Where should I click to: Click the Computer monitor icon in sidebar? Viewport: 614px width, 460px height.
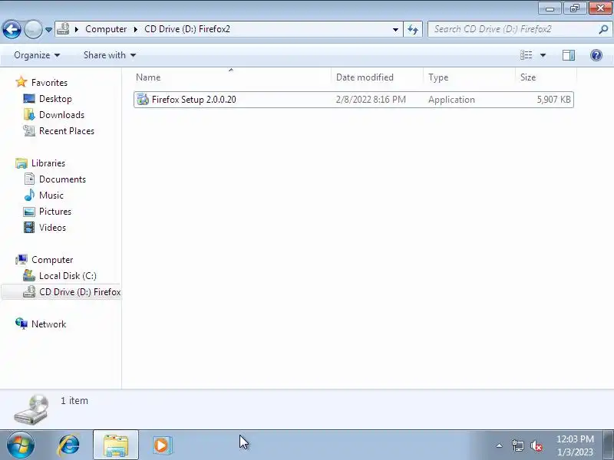(x=21, y=259)
